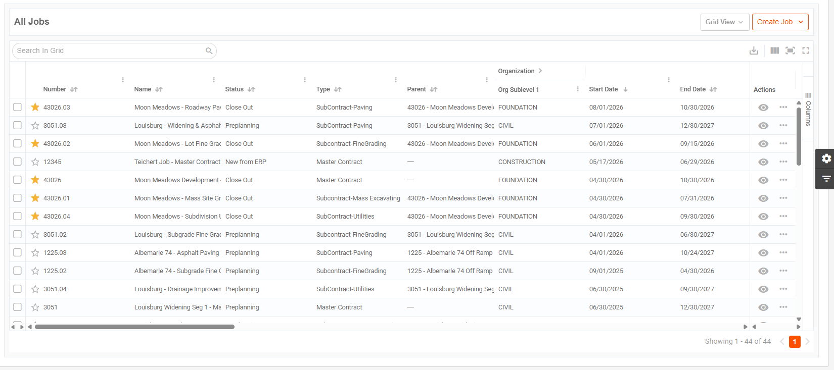Open Status column menu dots
The width and height of the screenshot is (834, 370).
pyautogui.click(x=305, y=80)
